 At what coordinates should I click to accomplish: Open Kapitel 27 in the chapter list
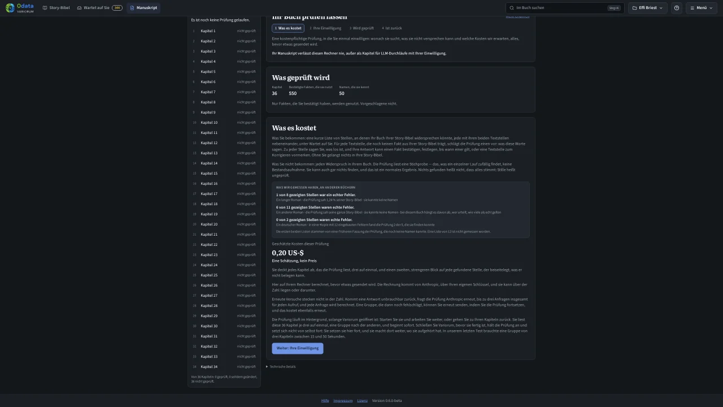point(224,296)
